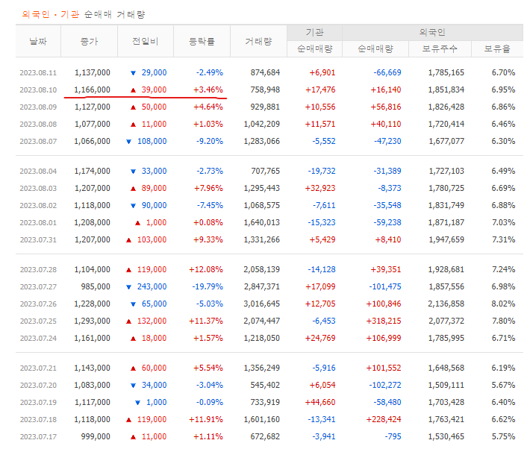This screenshot has width=527, height=449.
Task: Select the date 2023.08.10
Action: coord(38,90)
